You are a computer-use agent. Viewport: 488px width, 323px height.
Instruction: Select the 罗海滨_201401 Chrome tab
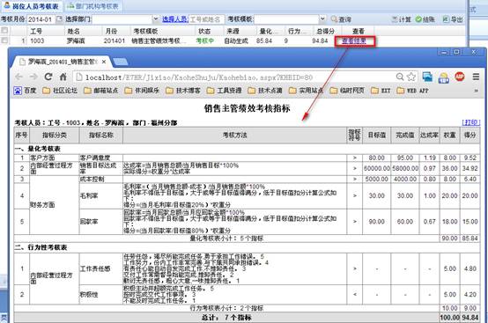63,62
